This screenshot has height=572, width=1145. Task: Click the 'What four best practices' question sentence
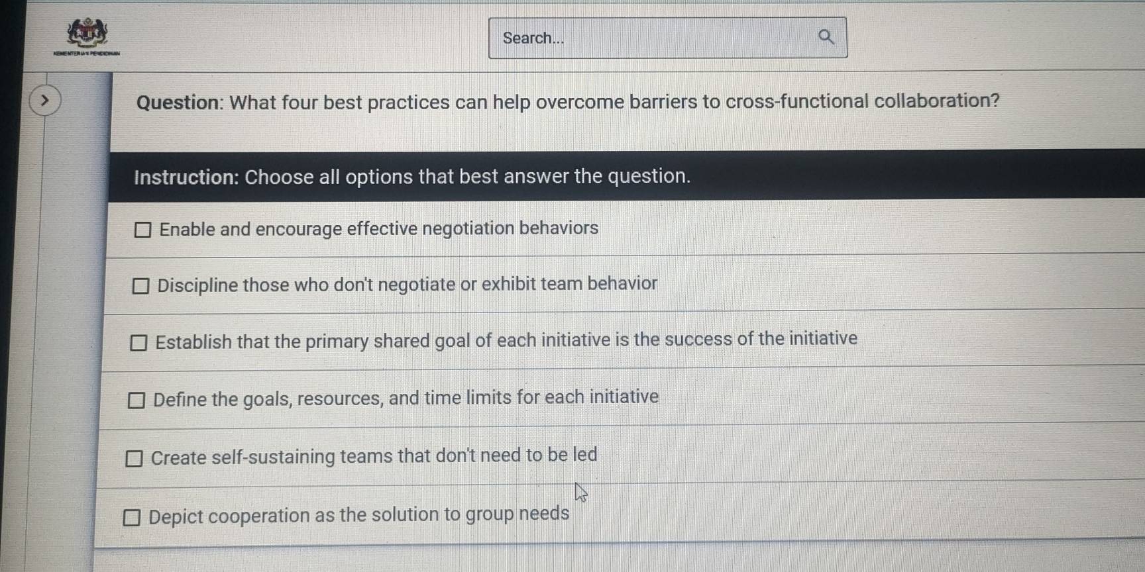pyautogui.click(x=614, y=101)
